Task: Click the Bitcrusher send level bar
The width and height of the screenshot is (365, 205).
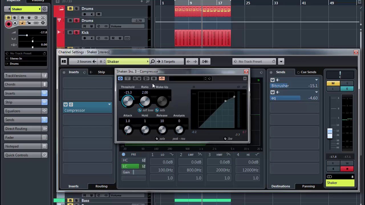Action: point(294,86)
